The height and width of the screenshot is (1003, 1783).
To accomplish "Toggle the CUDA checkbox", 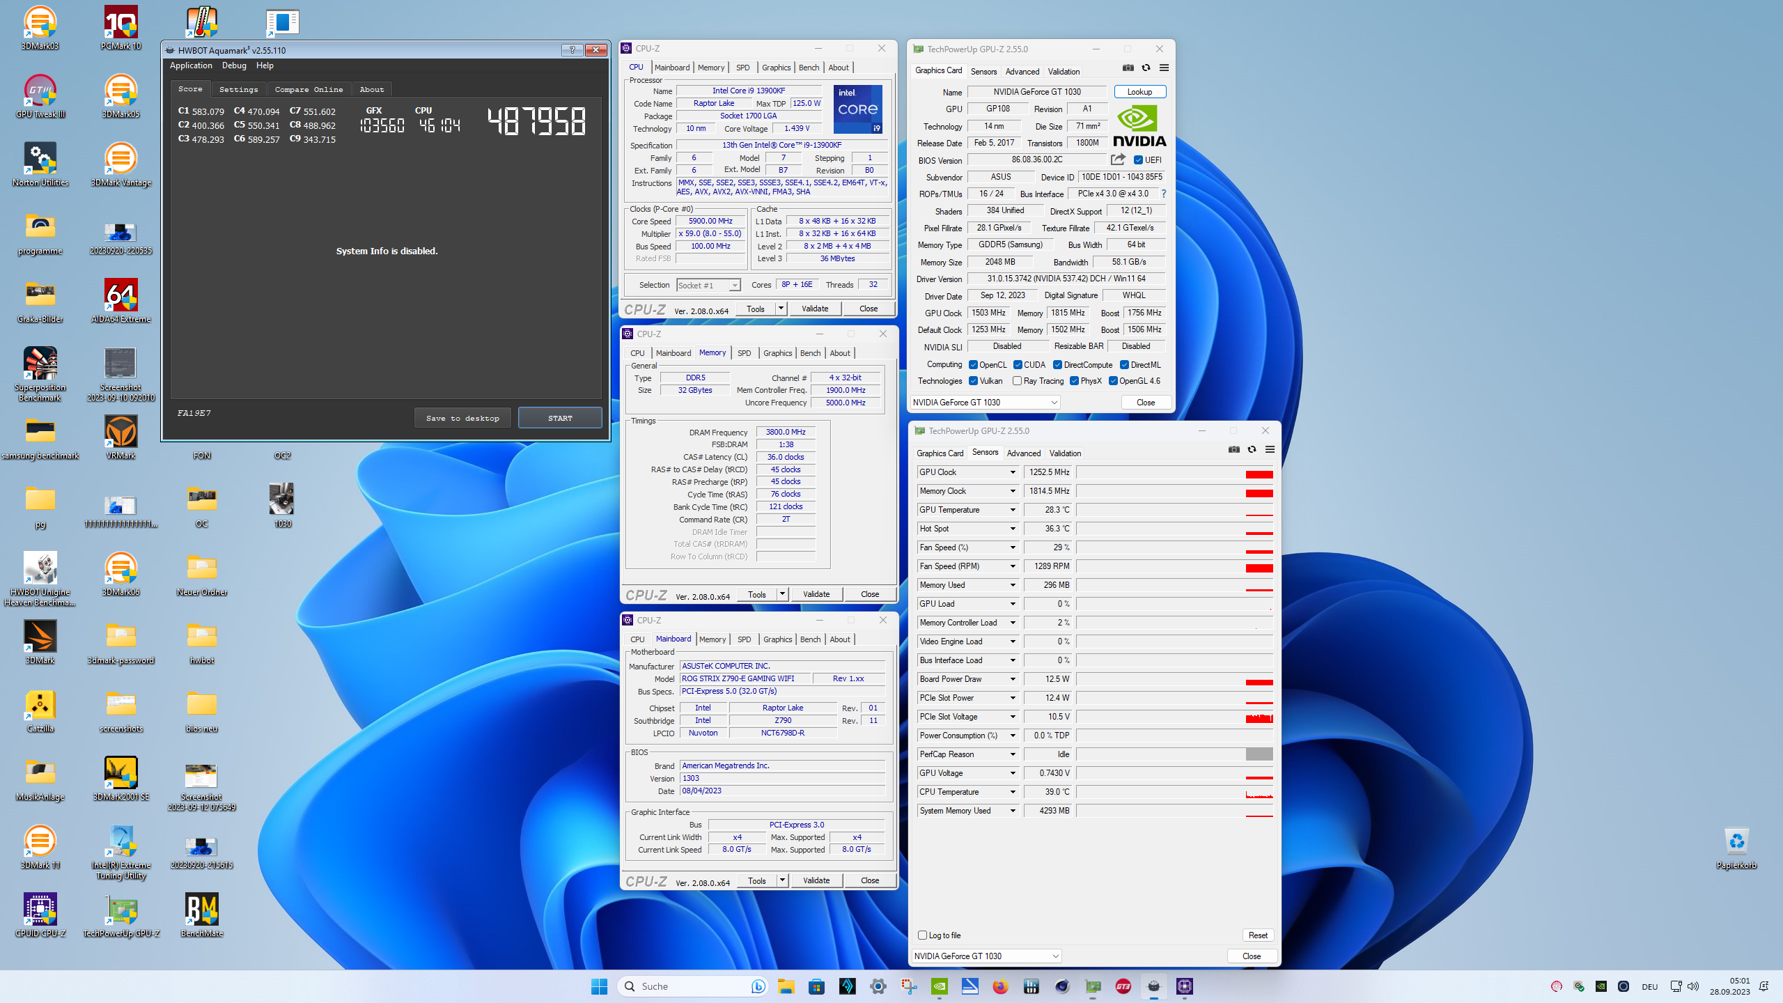I will pos(1018,365).
